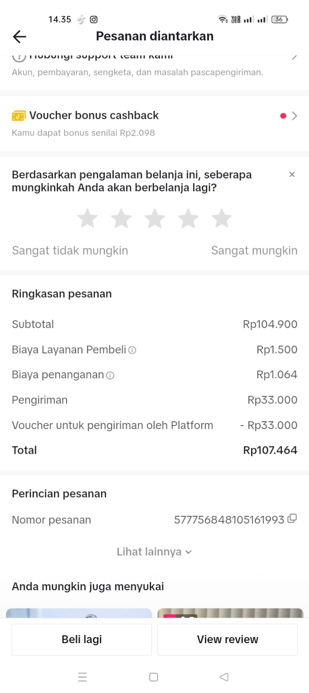
Task: Open first recommended product thumbnail
Action: (79, 613)
